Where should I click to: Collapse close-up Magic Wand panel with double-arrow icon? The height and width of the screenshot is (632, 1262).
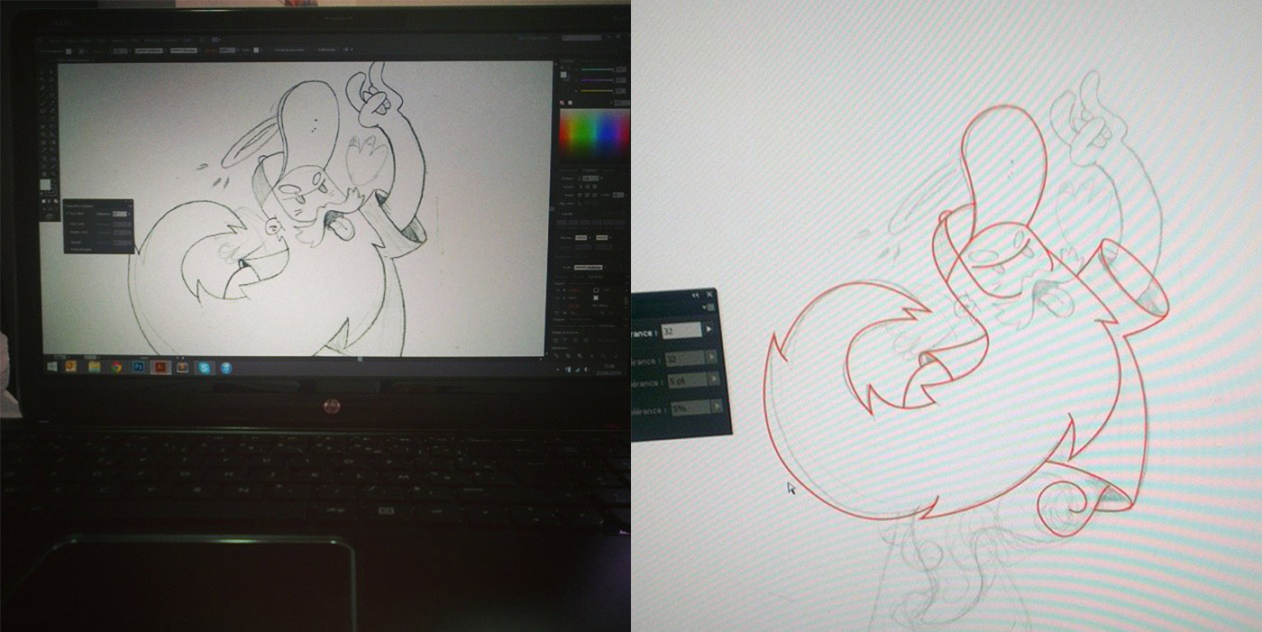[x=695, y=296]
